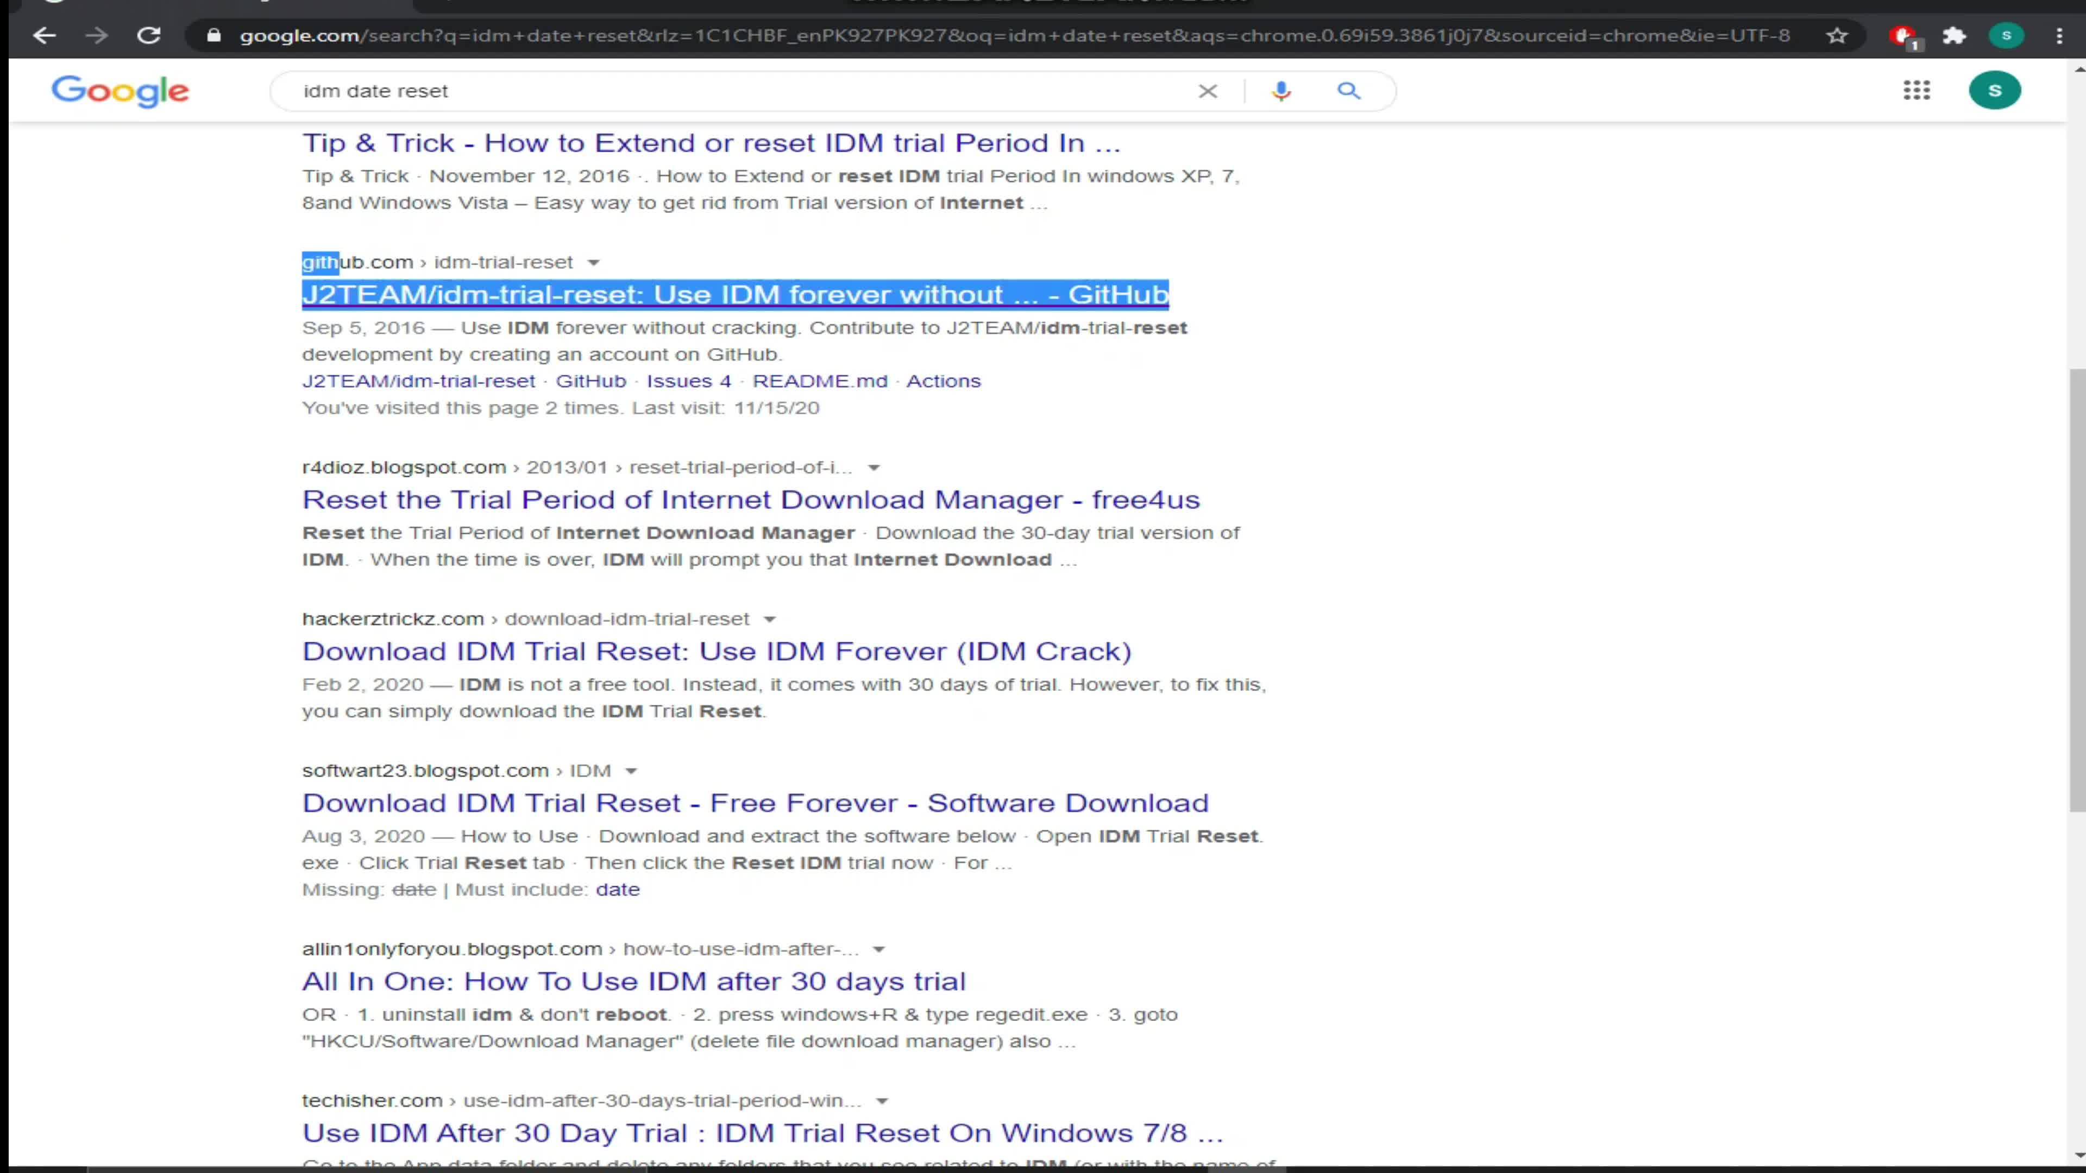This screenshot has width=2086, height=1173.
Task: Expand options arrow for r4dioz.blogspot.com result
Action: pyautogui.click(x=874, y=468)
